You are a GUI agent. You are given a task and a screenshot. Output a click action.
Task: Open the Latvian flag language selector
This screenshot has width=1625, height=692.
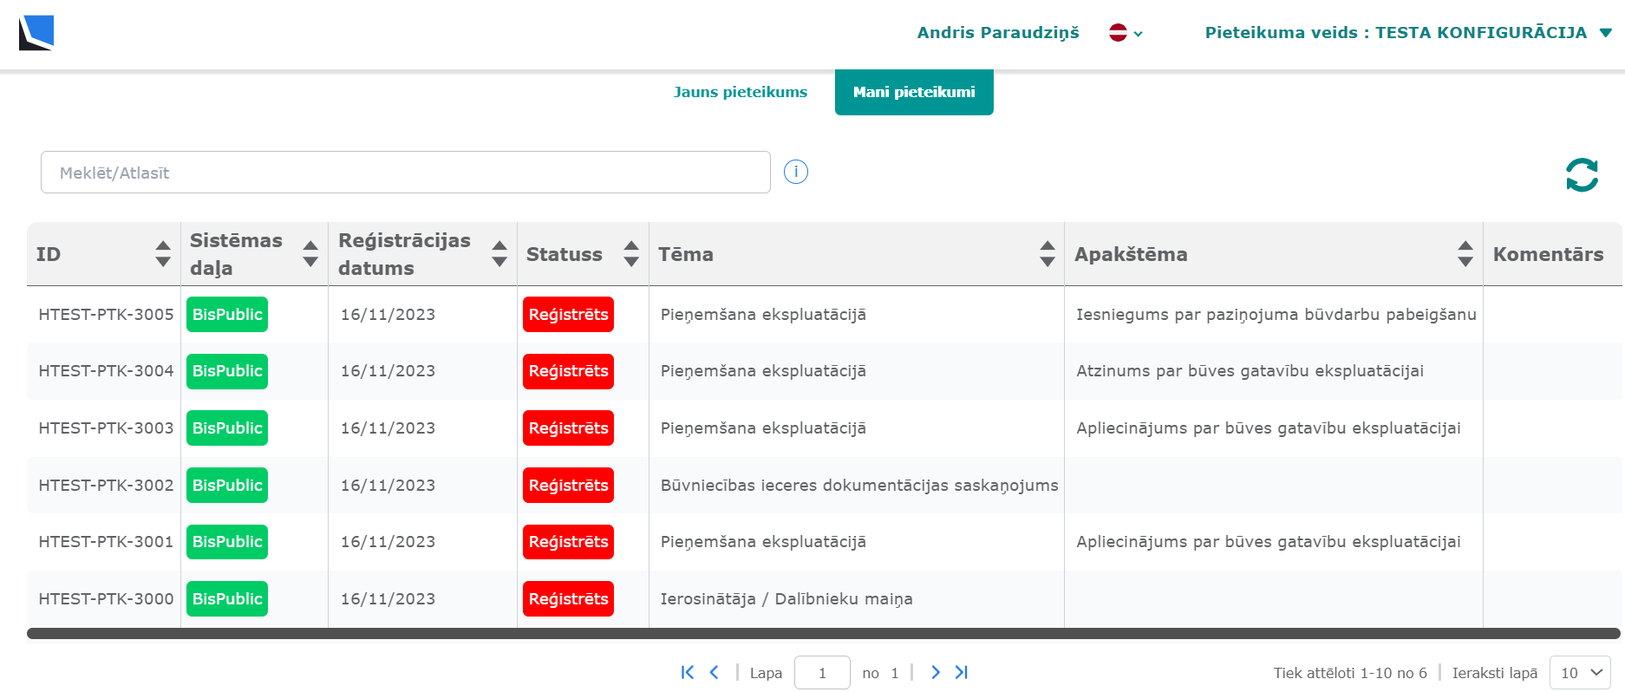pyautogui.click(x=1126, y=33)
